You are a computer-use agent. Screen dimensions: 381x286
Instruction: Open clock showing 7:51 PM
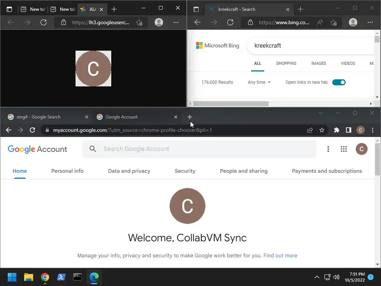(355, 277)
